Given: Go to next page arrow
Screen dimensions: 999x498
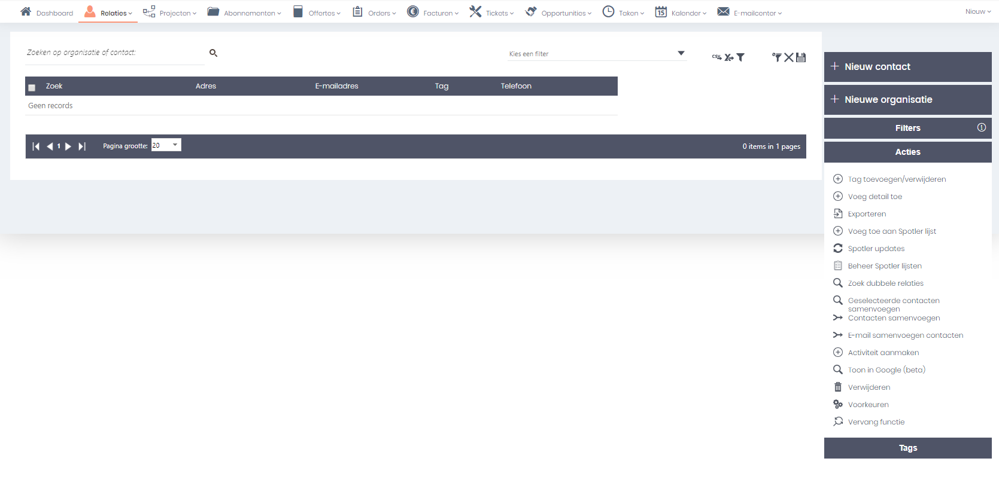Looking at the screenshot, I should [x=68, y=146].
